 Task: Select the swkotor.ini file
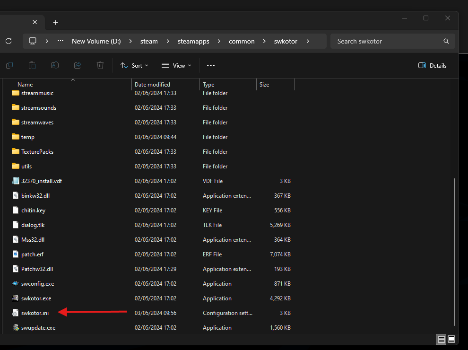pos(35,313)
